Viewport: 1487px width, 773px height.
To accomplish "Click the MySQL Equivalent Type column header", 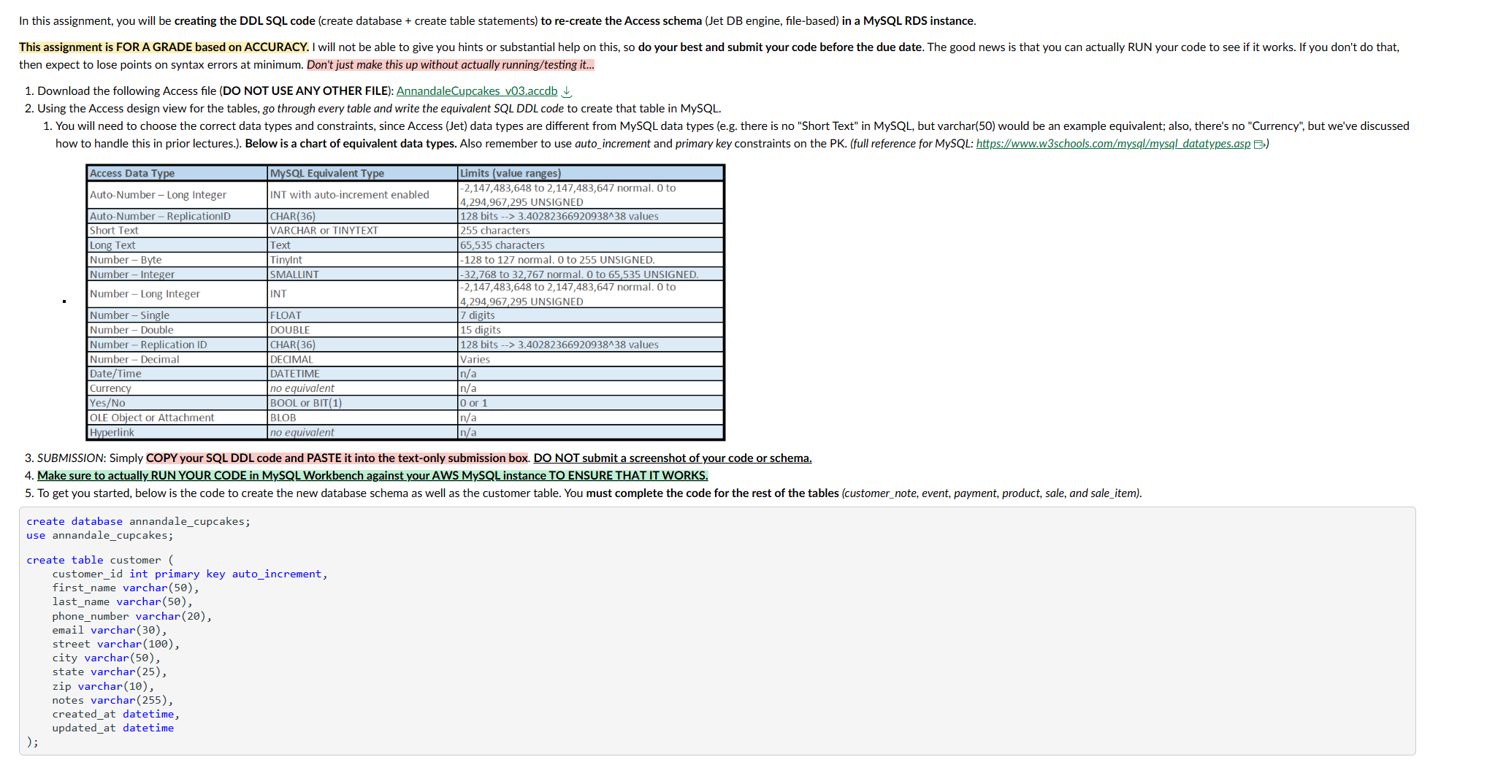I will 326,173.
